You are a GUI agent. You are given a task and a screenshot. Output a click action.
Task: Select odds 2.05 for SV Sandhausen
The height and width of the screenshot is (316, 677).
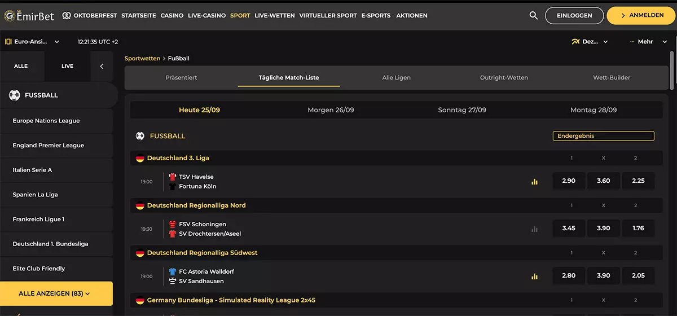click(x=638, y=275)
